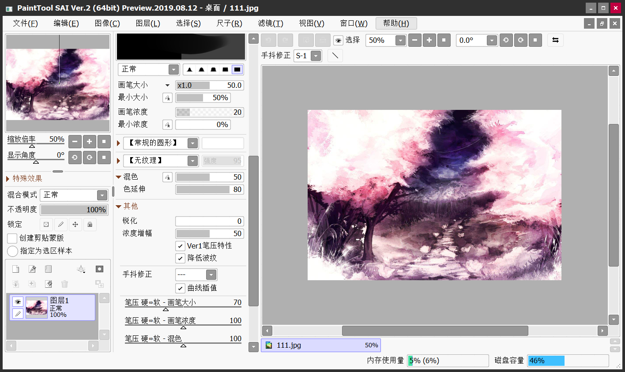
Task: Uncheck 降低波纹 checkbox
Action: [x=180, y=258]
